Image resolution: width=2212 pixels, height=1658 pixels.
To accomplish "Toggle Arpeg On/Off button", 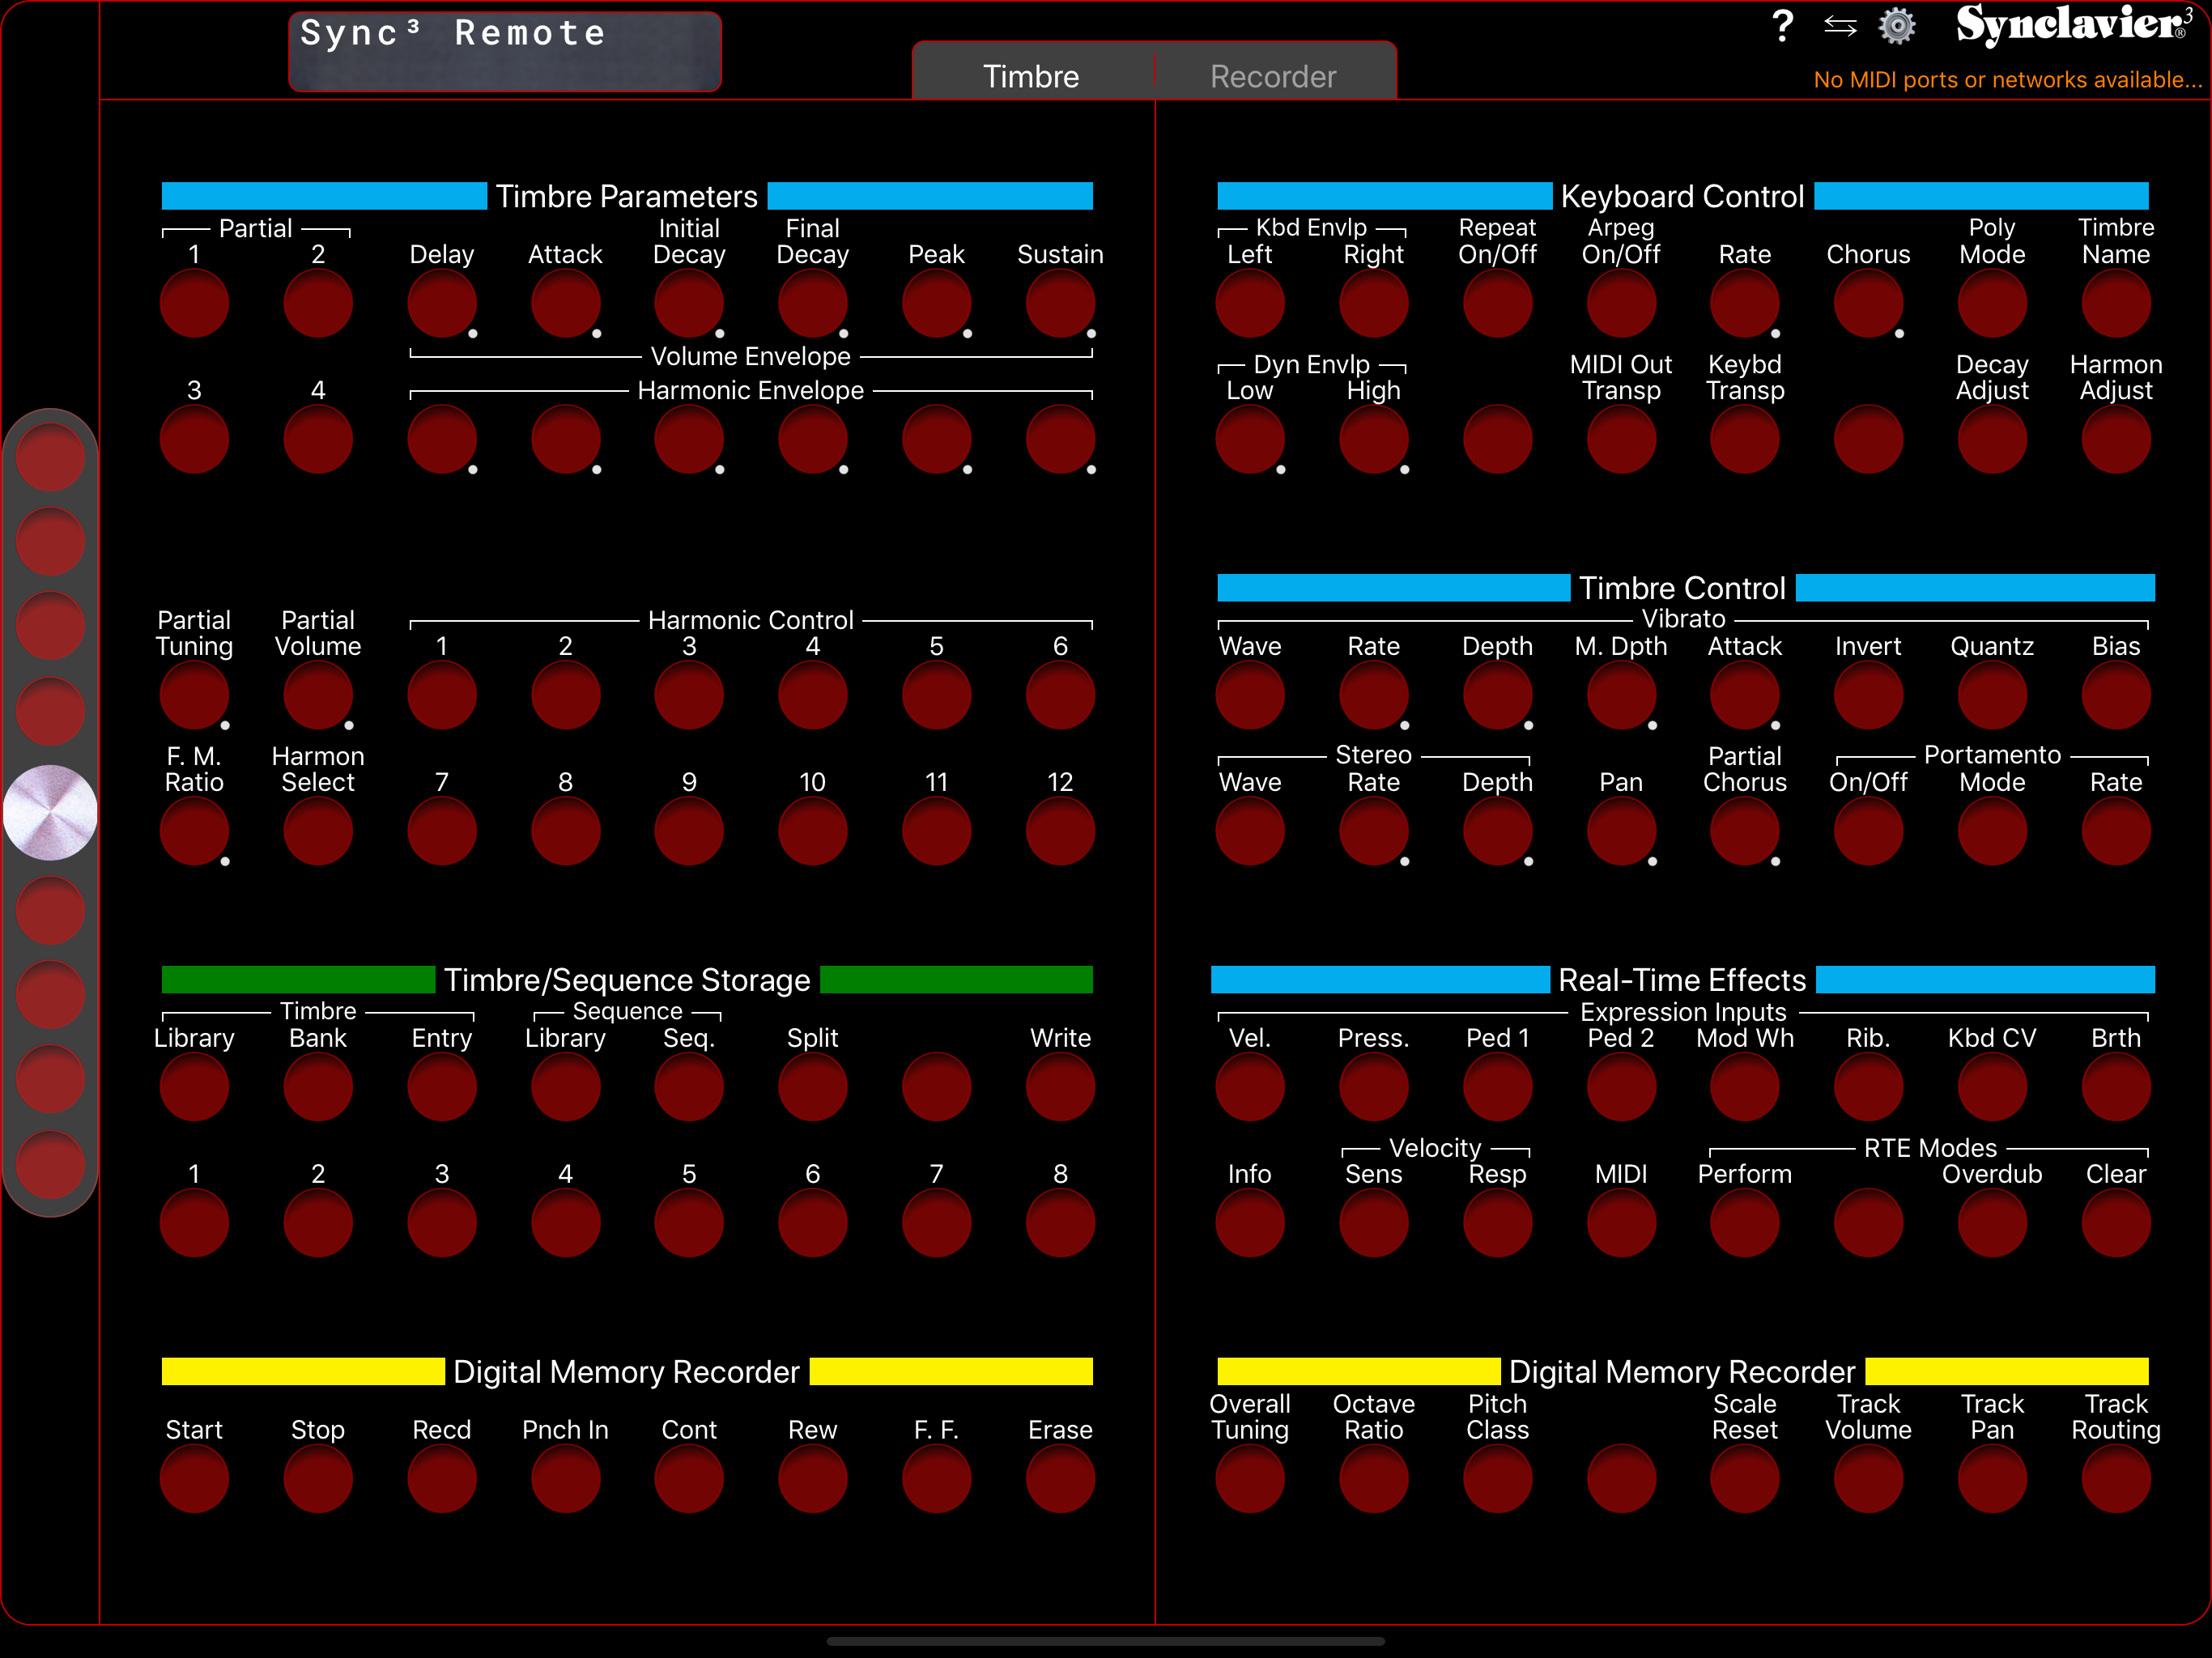I will click(x=1622, y=304).
